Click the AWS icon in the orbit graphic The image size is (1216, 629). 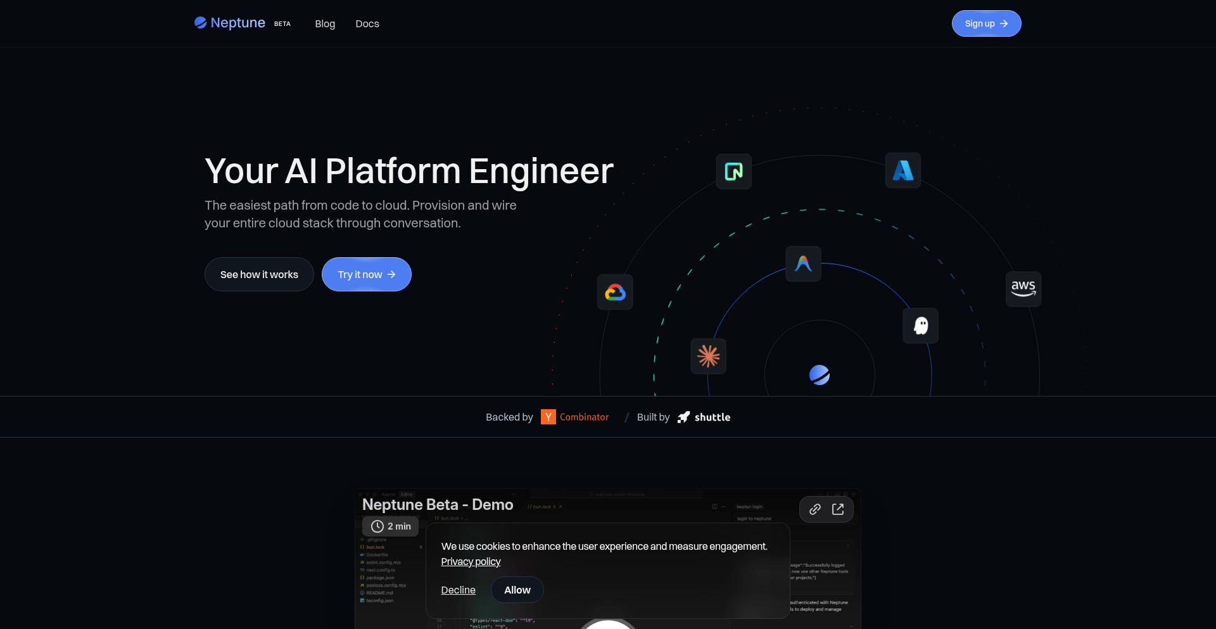click(1023, 289)
